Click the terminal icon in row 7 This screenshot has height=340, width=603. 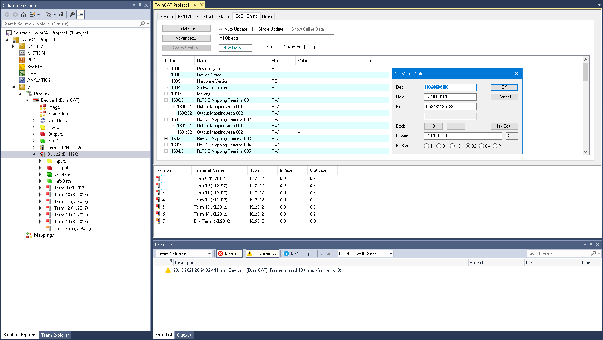click(x=158, y=221)
